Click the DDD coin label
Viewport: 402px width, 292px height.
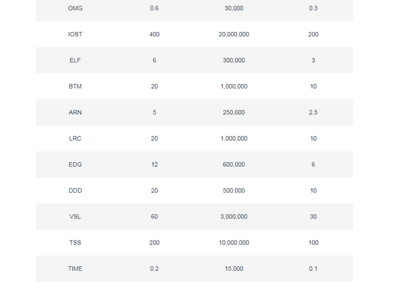click(75, 190)
